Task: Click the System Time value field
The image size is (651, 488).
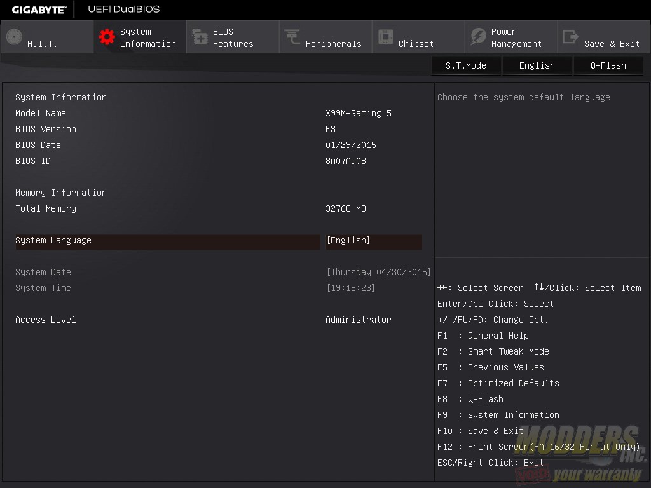Action: [x=351, y=288]
